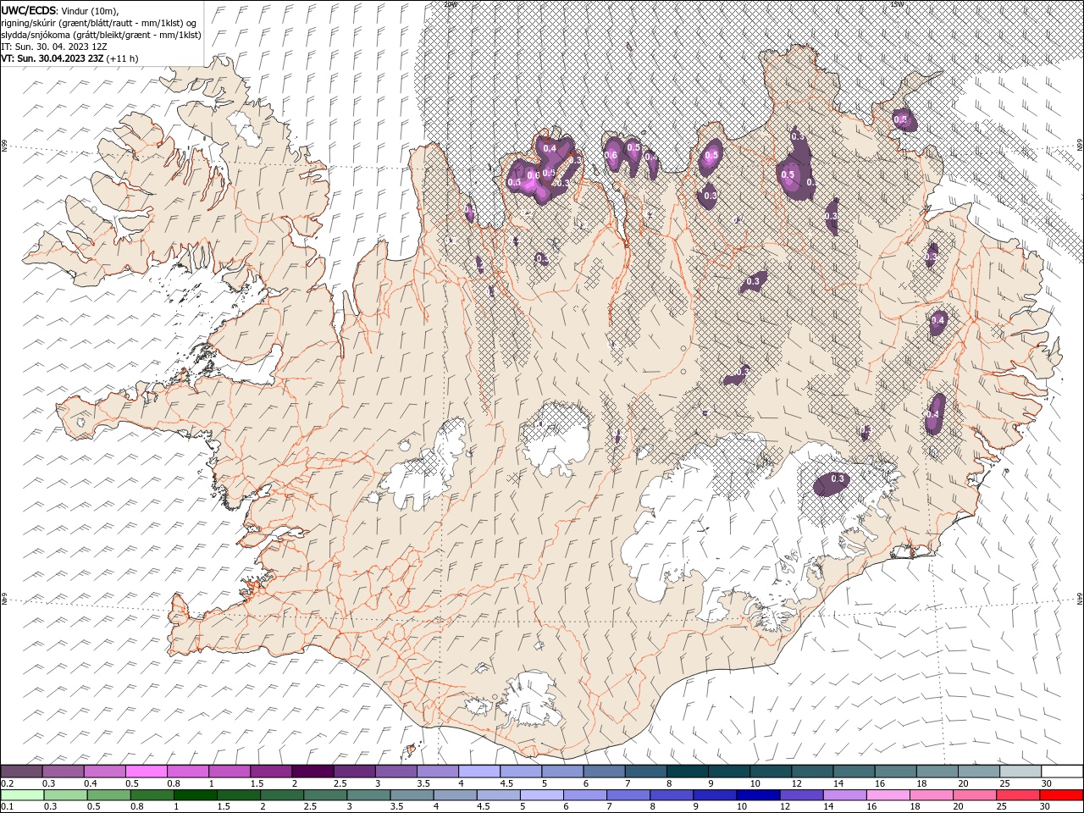Click the VT: Sun. 30.04.2023 23Z valid time
Image resolution: width=1084 pixels, height=813 pixels.
(53, 58)
